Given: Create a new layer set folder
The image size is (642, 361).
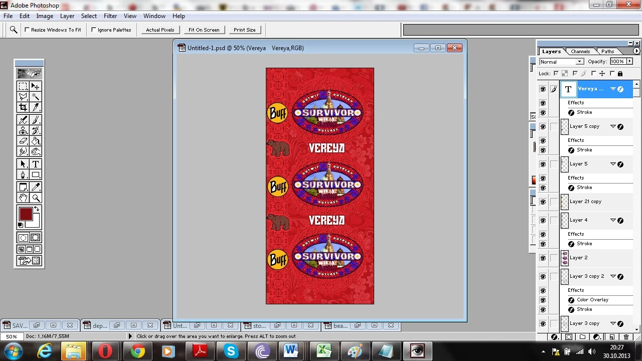Looking at the screenshot, I should (x=583, y=337).
